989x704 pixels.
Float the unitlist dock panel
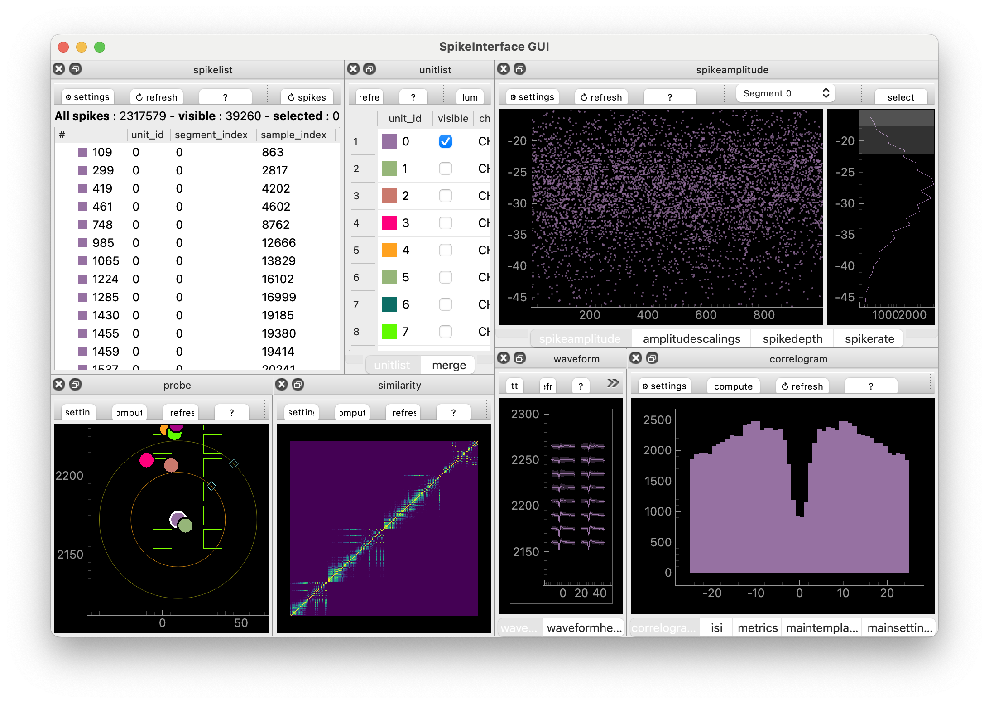point(370,69)
